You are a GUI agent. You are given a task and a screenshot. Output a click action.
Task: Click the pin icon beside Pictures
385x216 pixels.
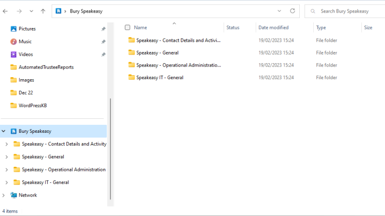103,29
